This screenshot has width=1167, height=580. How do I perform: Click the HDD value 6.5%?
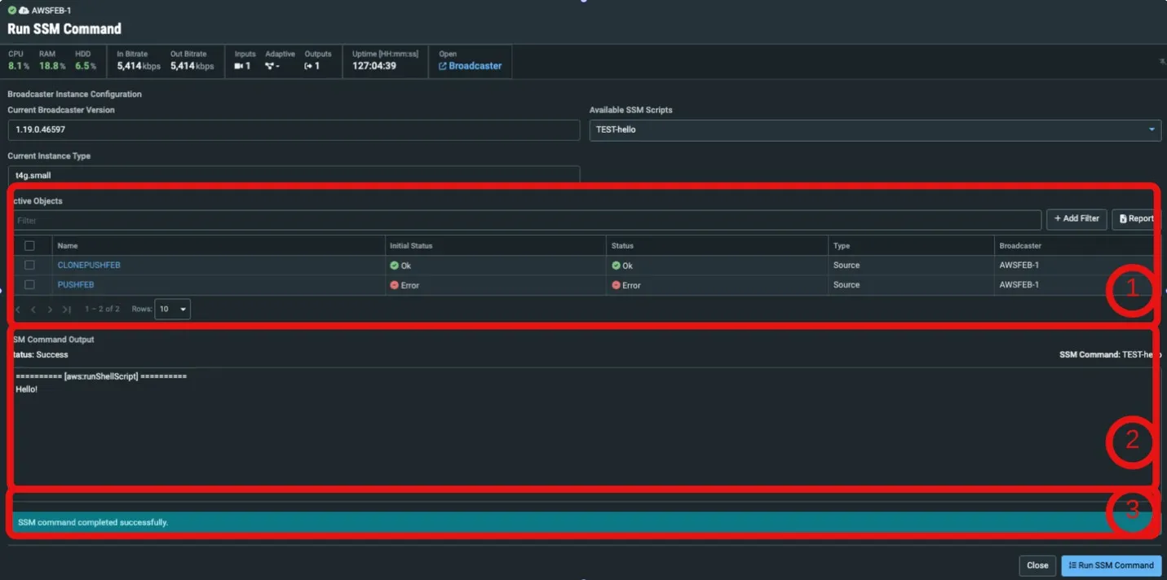click(x=86, y=66)
